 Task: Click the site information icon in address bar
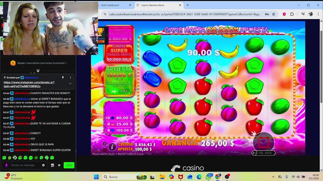click(105, 14)
